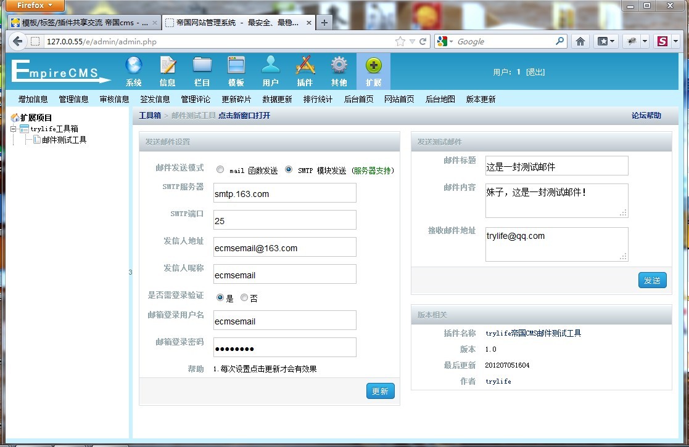The height and width of the screenshot is (447, 689).
Task: Choose 否 for login verification
Action: (244, 298)
